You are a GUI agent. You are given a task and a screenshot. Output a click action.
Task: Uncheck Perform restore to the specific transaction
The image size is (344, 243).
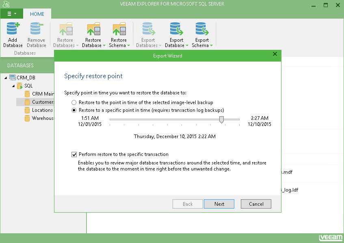click(74, 154)
